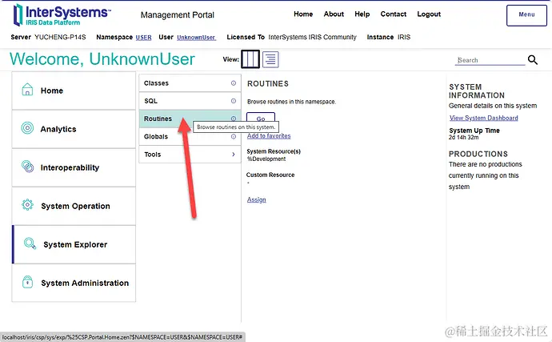The height and width of the screenshot is (342, 552).
Task: Select the Interoperability sidebar panel
Action: [74, 167]
